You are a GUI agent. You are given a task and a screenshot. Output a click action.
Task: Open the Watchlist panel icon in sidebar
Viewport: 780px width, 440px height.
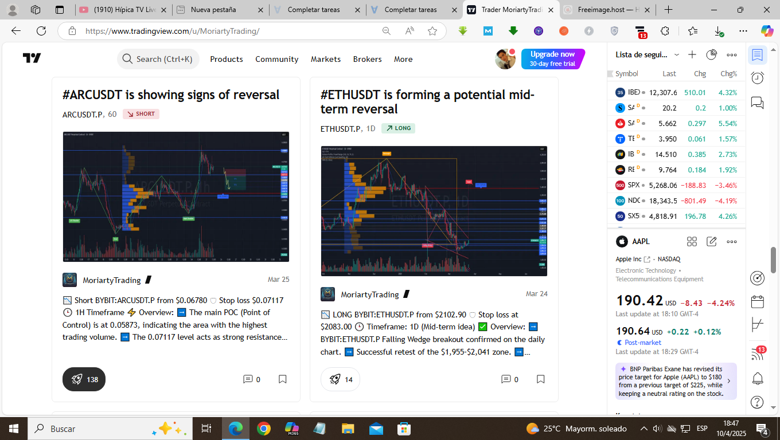click(757, 55)
